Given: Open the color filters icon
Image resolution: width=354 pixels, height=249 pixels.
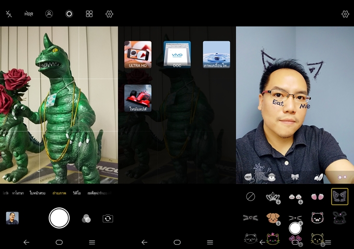Looking at the screenshot, I should 86,219.
